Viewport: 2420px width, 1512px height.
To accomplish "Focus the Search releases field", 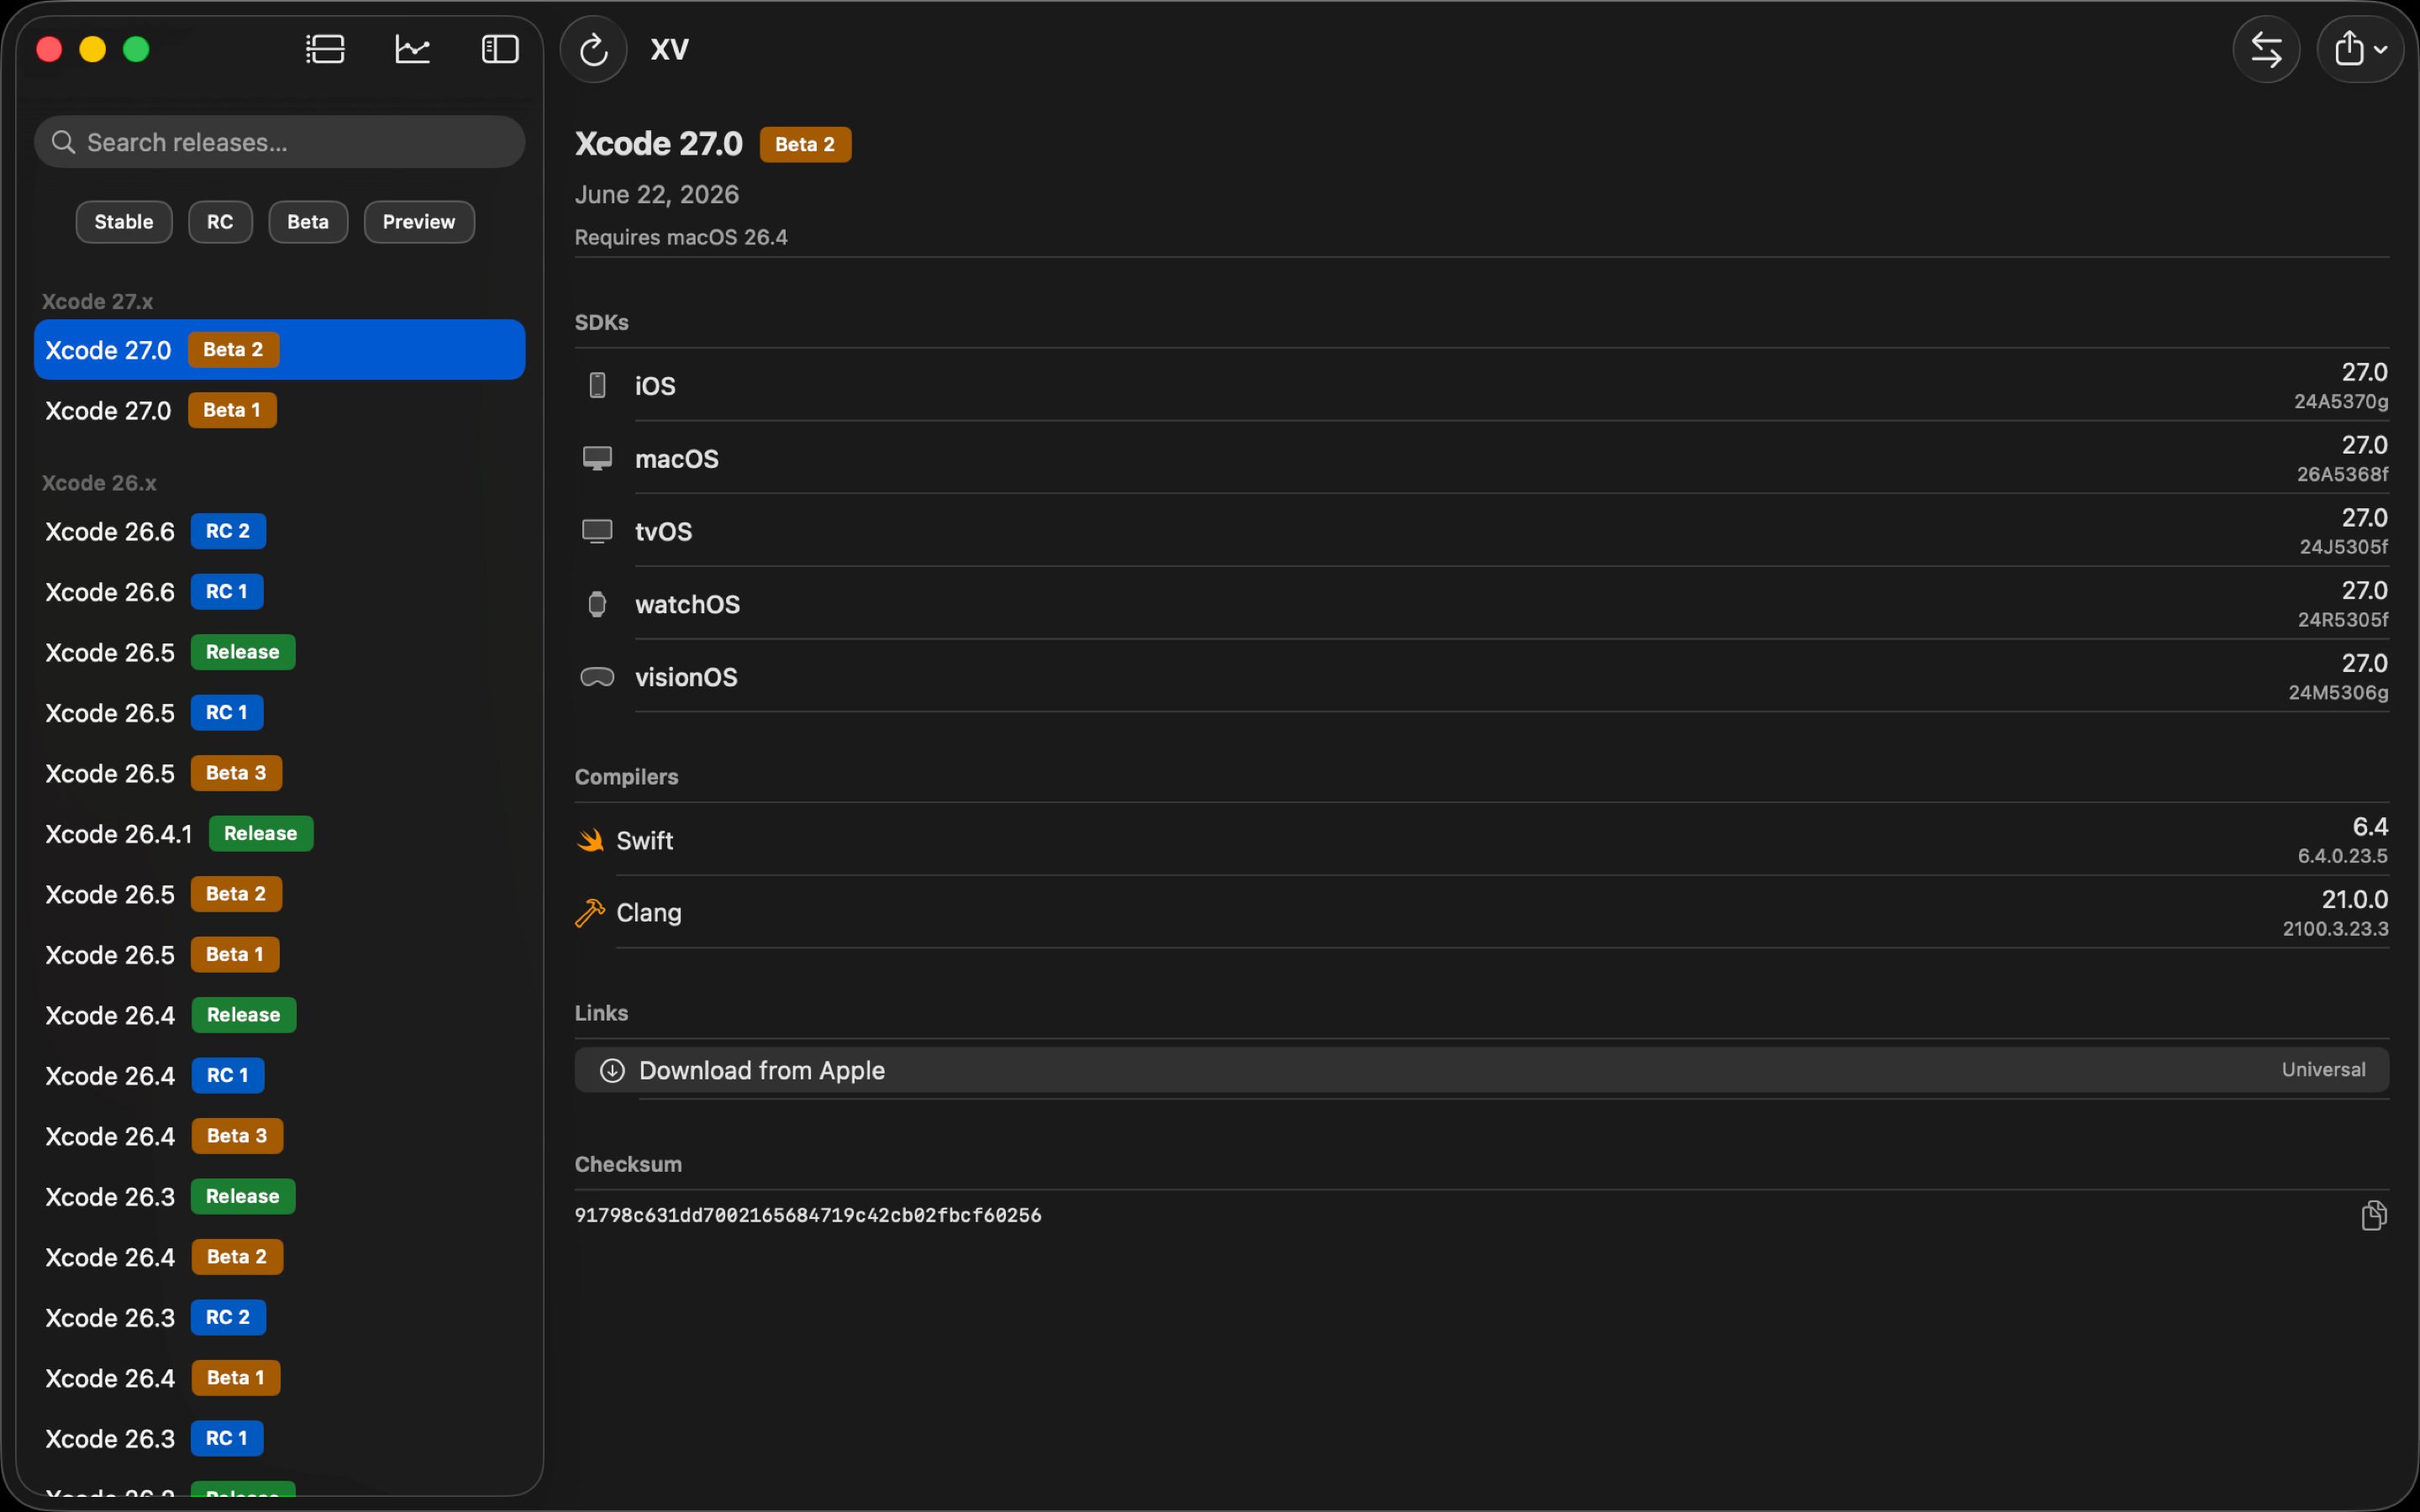I will [x=280, y=142].
